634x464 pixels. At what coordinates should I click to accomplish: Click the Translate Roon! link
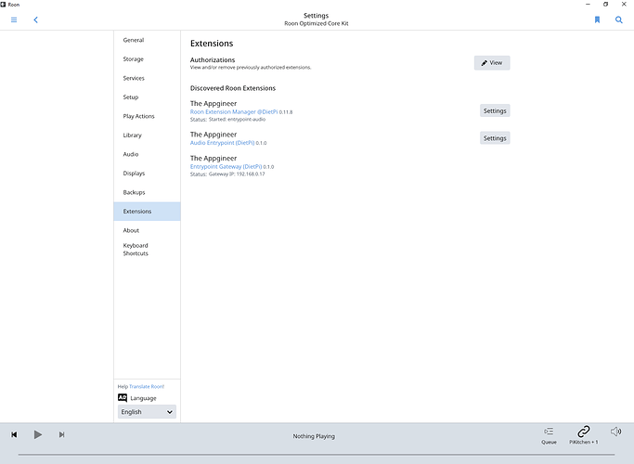147,386
